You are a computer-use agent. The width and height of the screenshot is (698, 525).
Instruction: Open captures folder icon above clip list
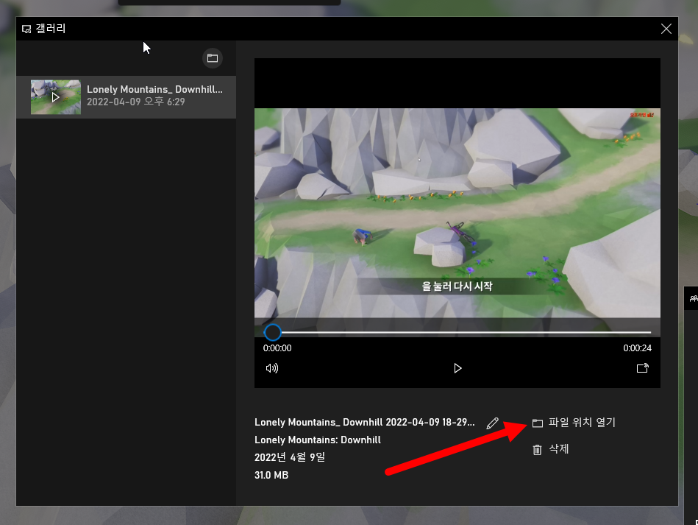[213, 58]
